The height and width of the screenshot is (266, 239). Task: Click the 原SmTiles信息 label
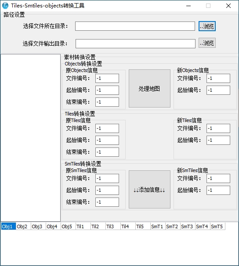(81, 170)
